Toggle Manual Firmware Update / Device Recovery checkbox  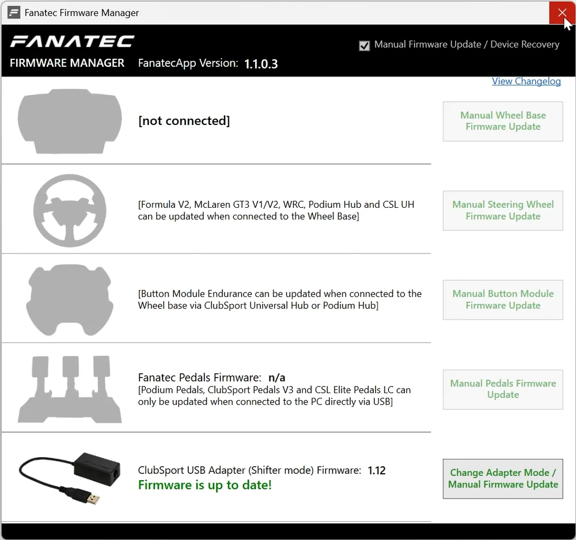(x=364, y=45)
